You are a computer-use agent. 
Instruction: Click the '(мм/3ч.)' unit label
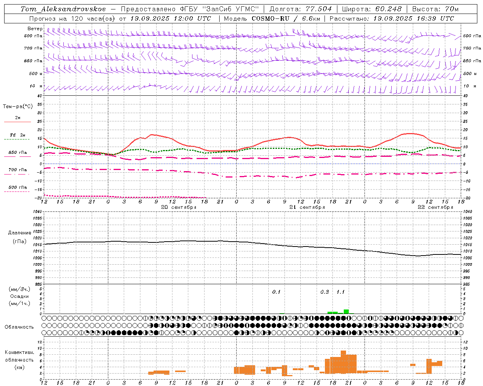(20, 289)
